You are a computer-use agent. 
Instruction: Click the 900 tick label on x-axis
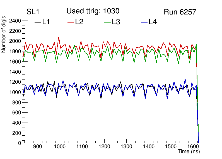click(37, 146)
